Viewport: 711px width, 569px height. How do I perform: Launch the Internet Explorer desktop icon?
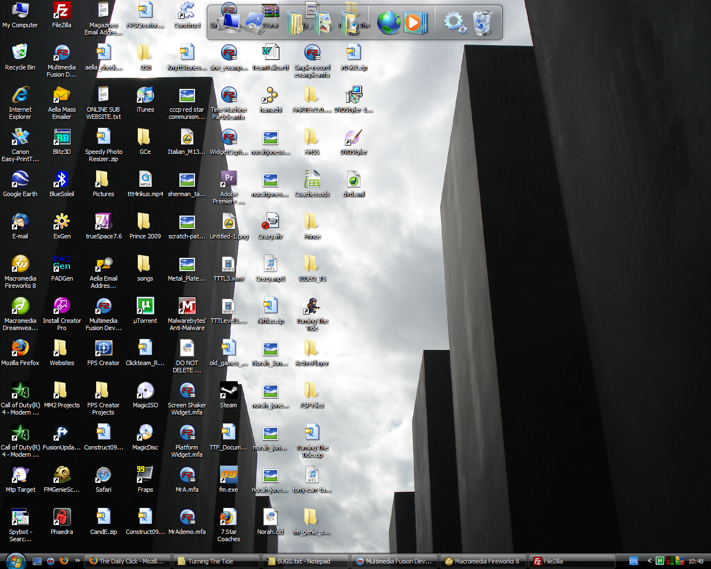click(21, 103)
